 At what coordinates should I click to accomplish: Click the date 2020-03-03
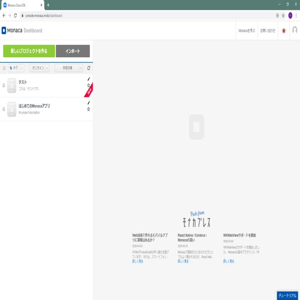[x=228, y=241]
